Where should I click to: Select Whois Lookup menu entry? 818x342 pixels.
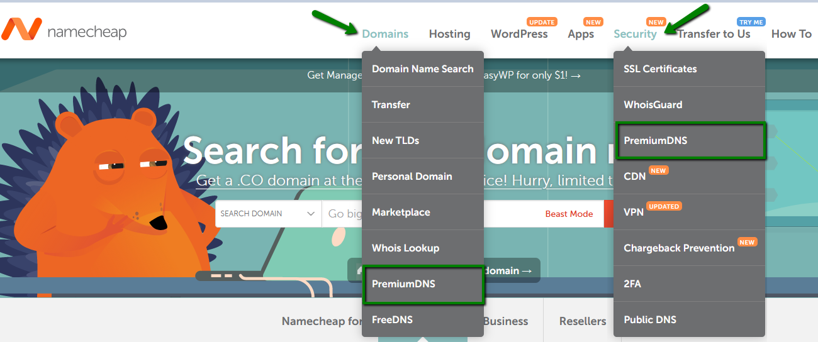tap(423, 248)
